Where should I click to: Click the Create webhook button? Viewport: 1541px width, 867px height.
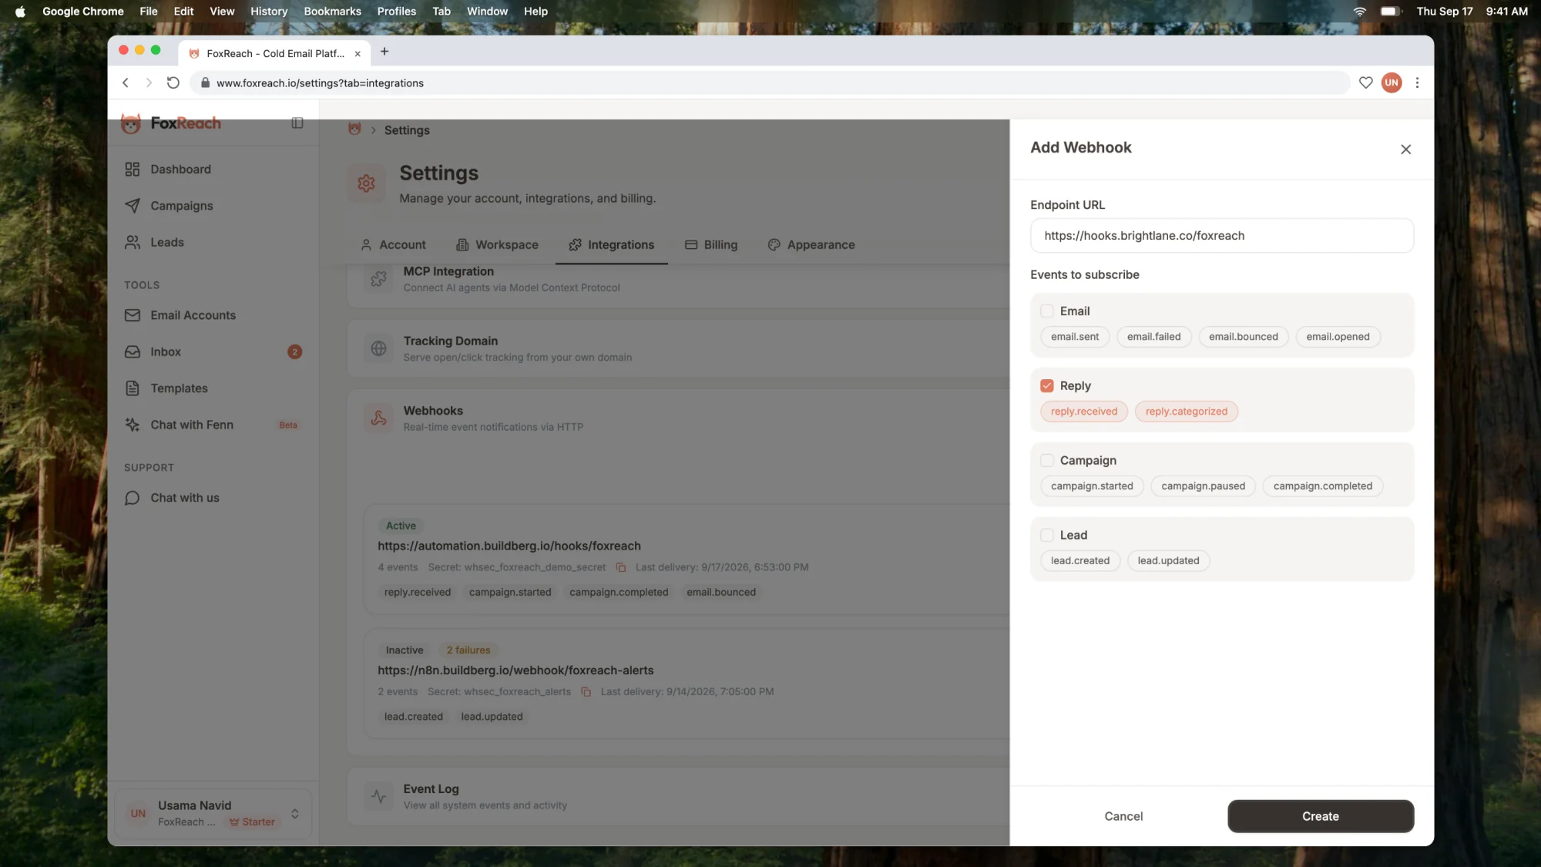[1321, 816]
